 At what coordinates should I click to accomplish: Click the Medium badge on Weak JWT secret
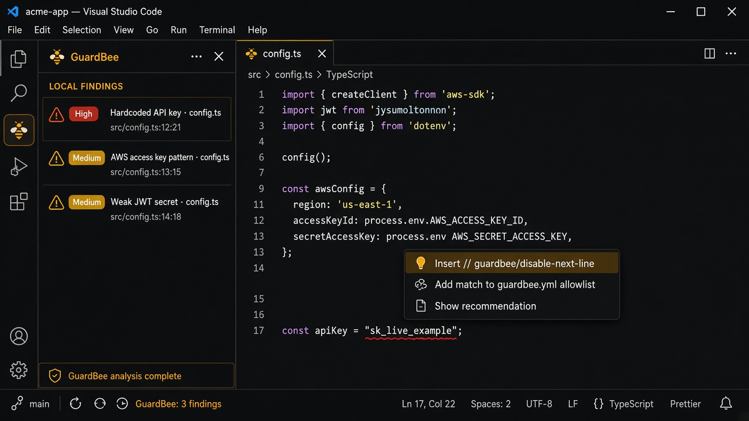87,202
